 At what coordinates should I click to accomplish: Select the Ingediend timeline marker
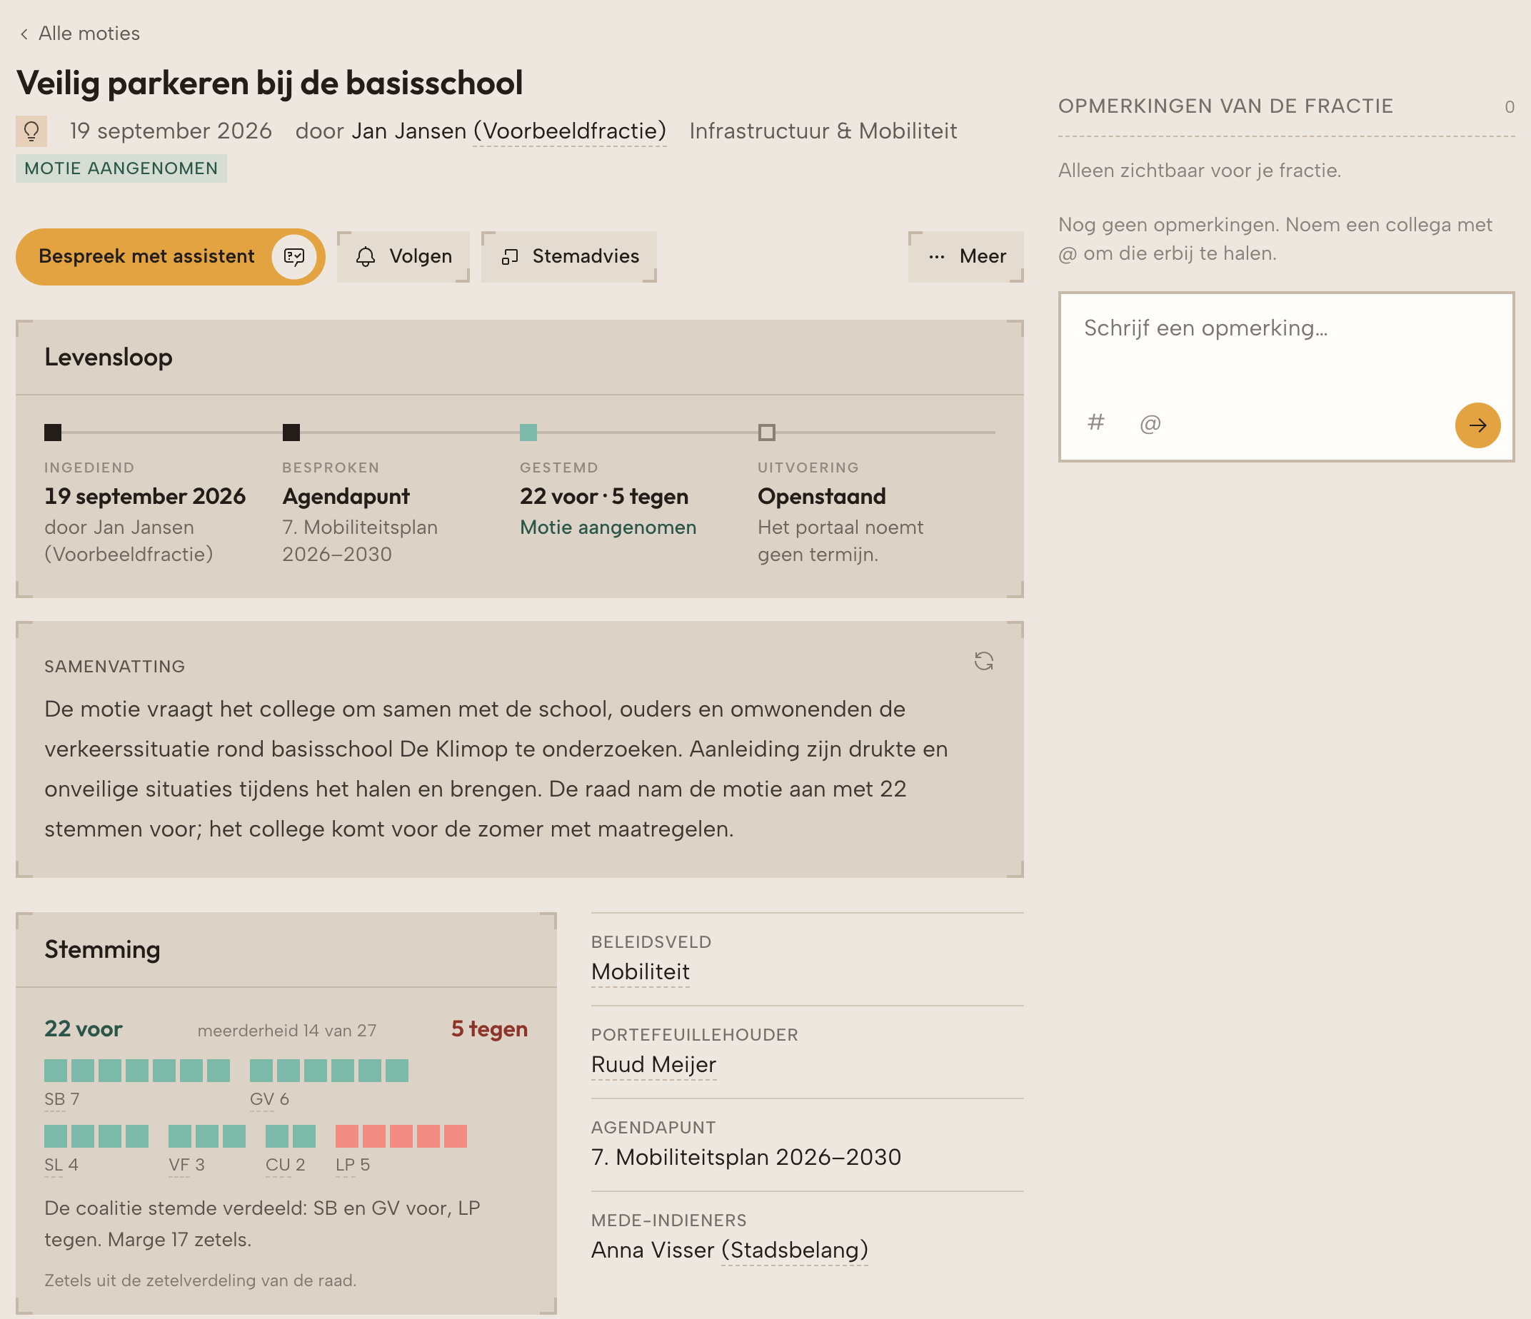pos(52,433)
